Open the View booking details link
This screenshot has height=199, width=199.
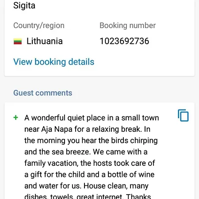coord(54,62)
